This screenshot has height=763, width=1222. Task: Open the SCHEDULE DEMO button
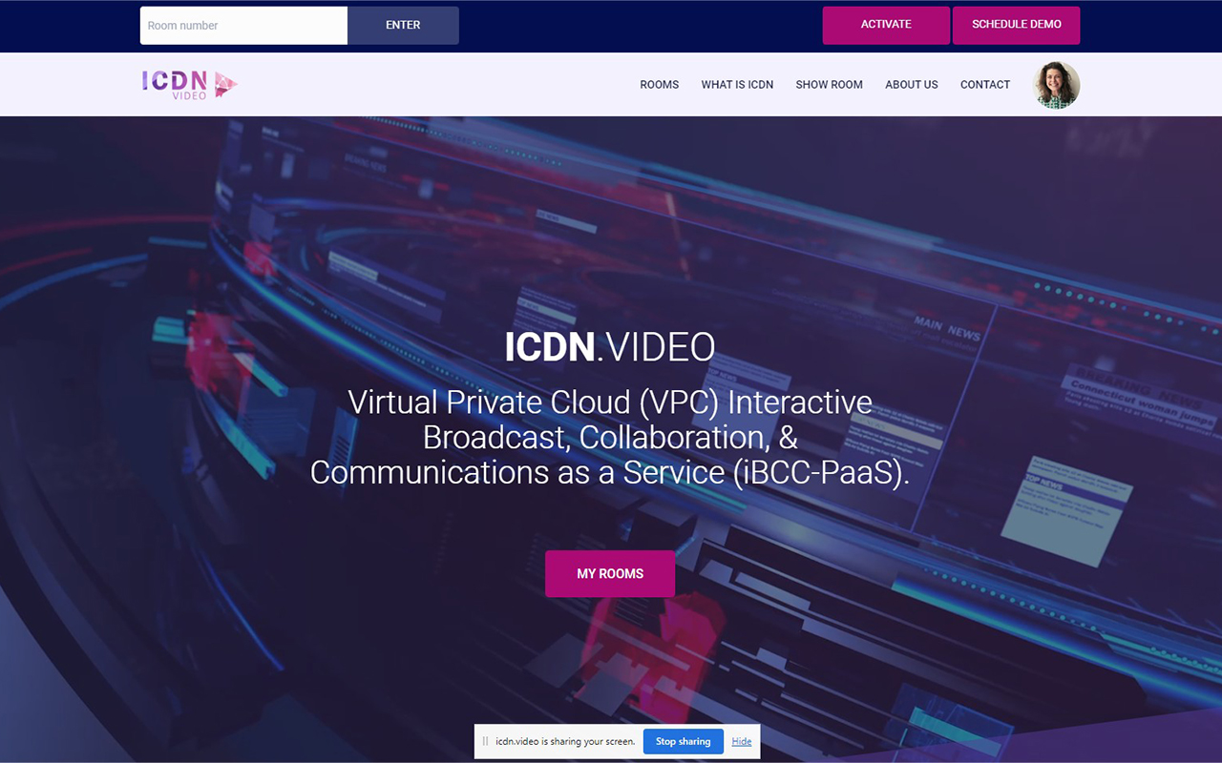(x=1016, y=26)
